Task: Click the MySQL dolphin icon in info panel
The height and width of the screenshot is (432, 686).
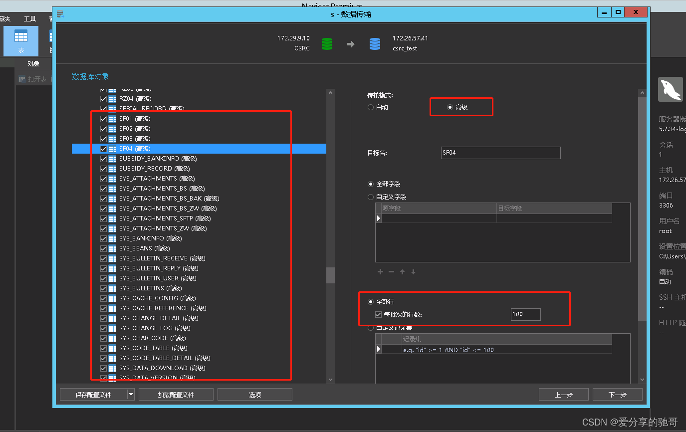Action: click(670, 90)
